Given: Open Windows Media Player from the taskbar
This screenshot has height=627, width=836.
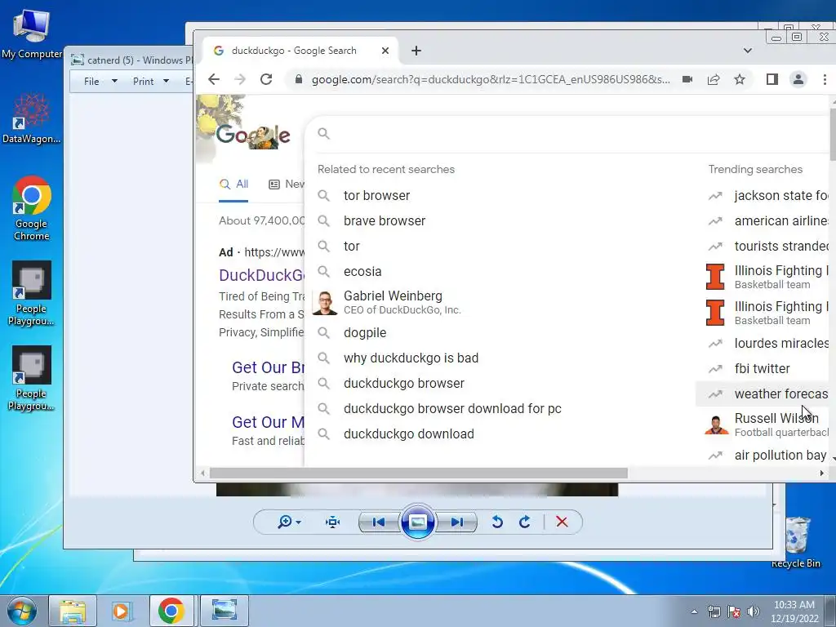Looking at the screenshot, I should pyautogui.click(x=121, y=611).
